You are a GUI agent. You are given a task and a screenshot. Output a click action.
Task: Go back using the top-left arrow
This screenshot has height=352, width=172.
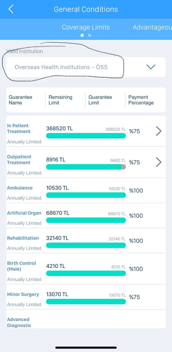(11, 9)
